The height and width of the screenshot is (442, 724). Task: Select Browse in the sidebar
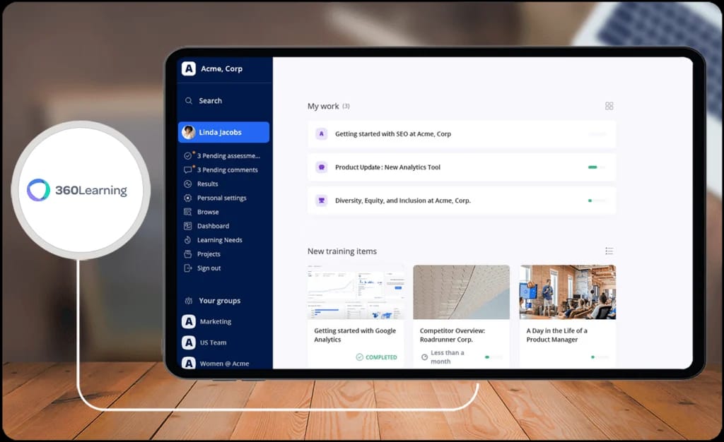click(x=208, y=212)
